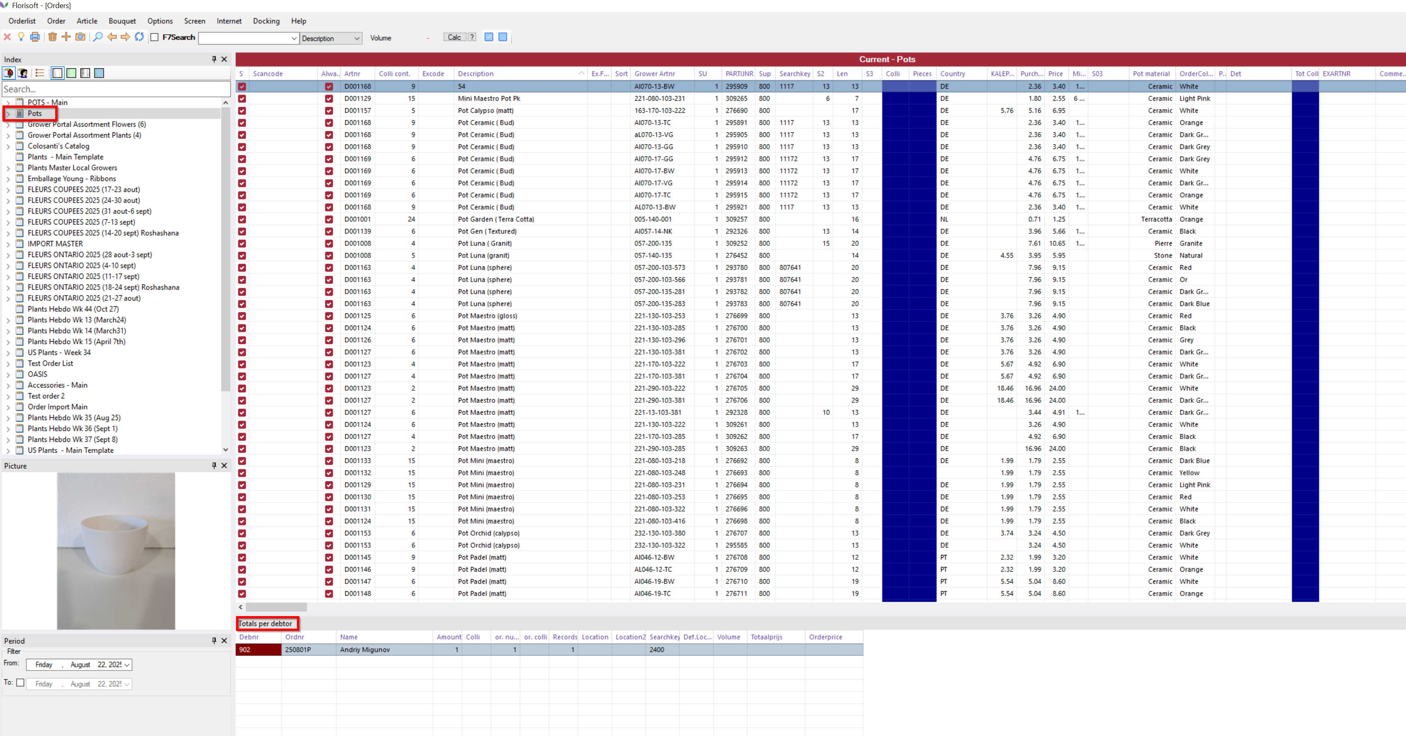Open the Bouquet menu
Screen dimensions: 1406x736
point(122,21)
